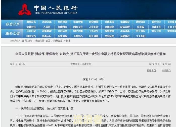The image size is (176, 127).
Task: Select 信贷政策 in the navigation
Action: point(94,22)
